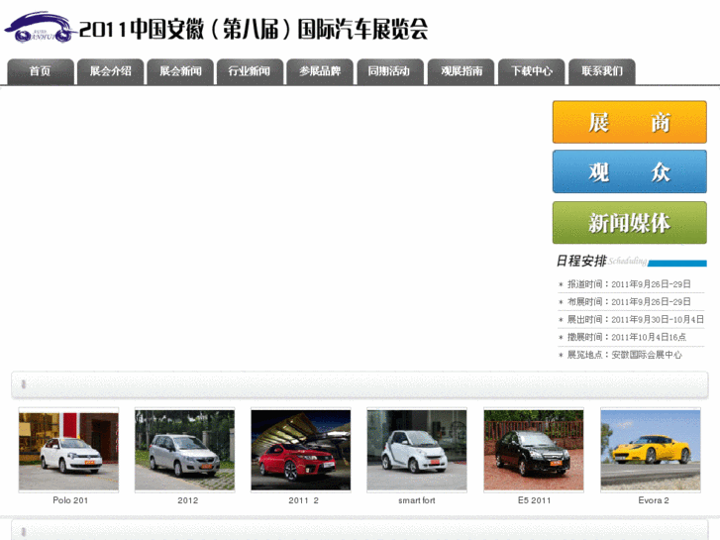The height and width of the screenshot is (540, 720).
Task: Visit the 下载中心 tab
Action: pyautogui.click(x=531, y=71)
